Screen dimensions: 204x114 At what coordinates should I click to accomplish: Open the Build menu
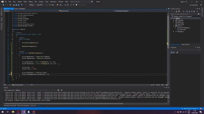coord(25,2)
